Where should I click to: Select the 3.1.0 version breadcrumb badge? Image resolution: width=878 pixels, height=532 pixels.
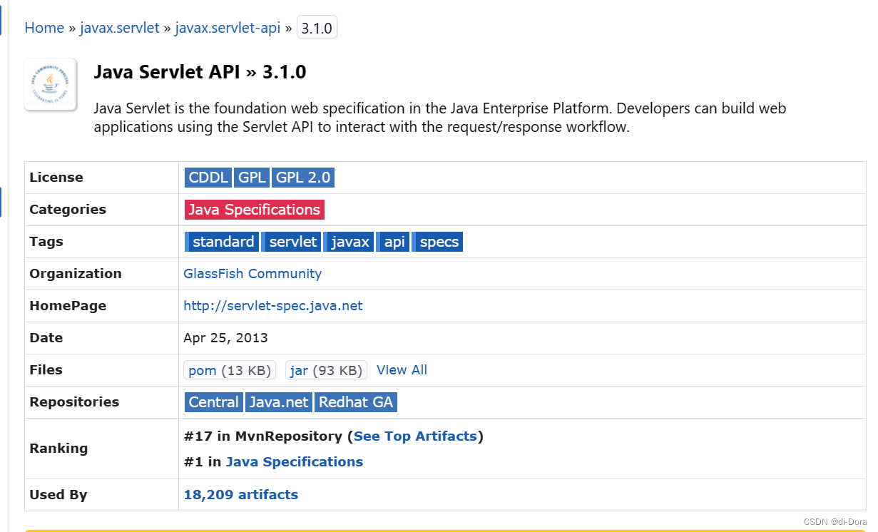pos(317,29)
